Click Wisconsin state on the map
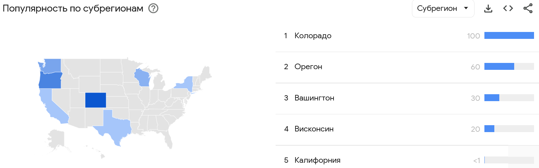Image resolution: width=539 pixels, height=168 pixels. point(142,78)
